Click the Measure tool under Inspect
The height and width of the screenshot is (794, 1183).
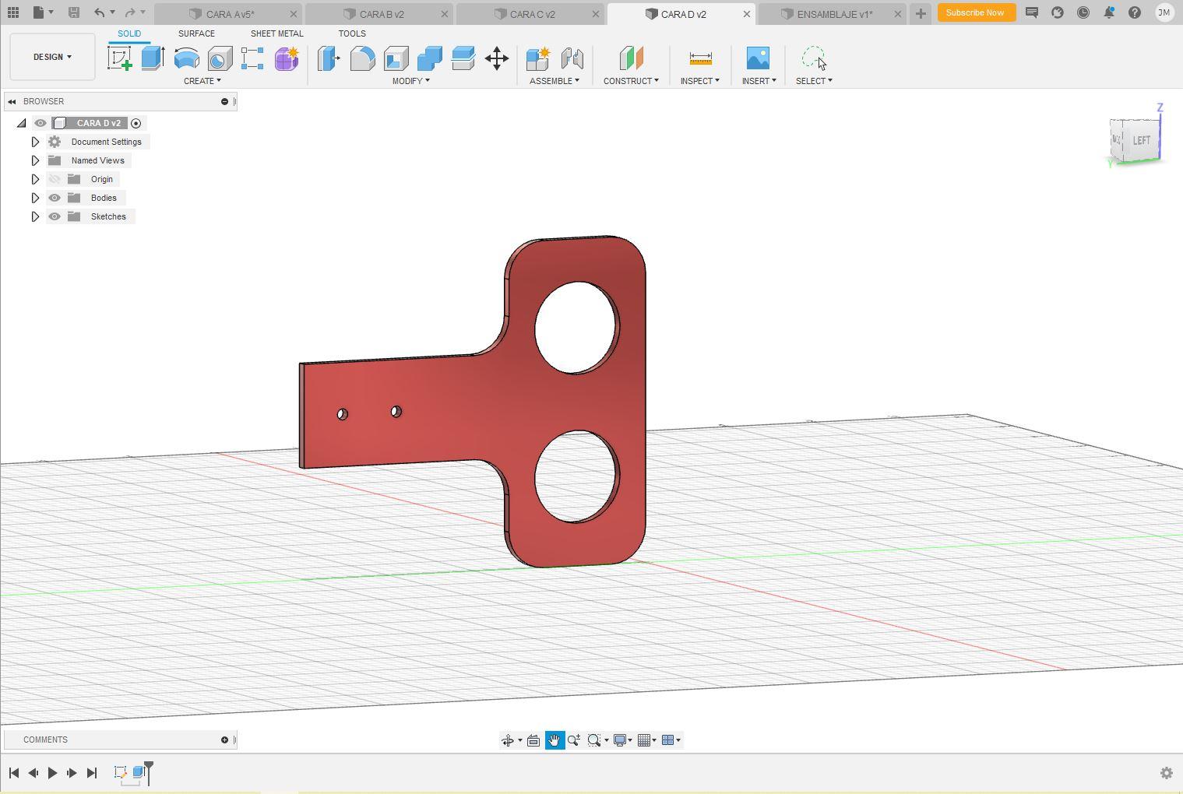[700, 58]
